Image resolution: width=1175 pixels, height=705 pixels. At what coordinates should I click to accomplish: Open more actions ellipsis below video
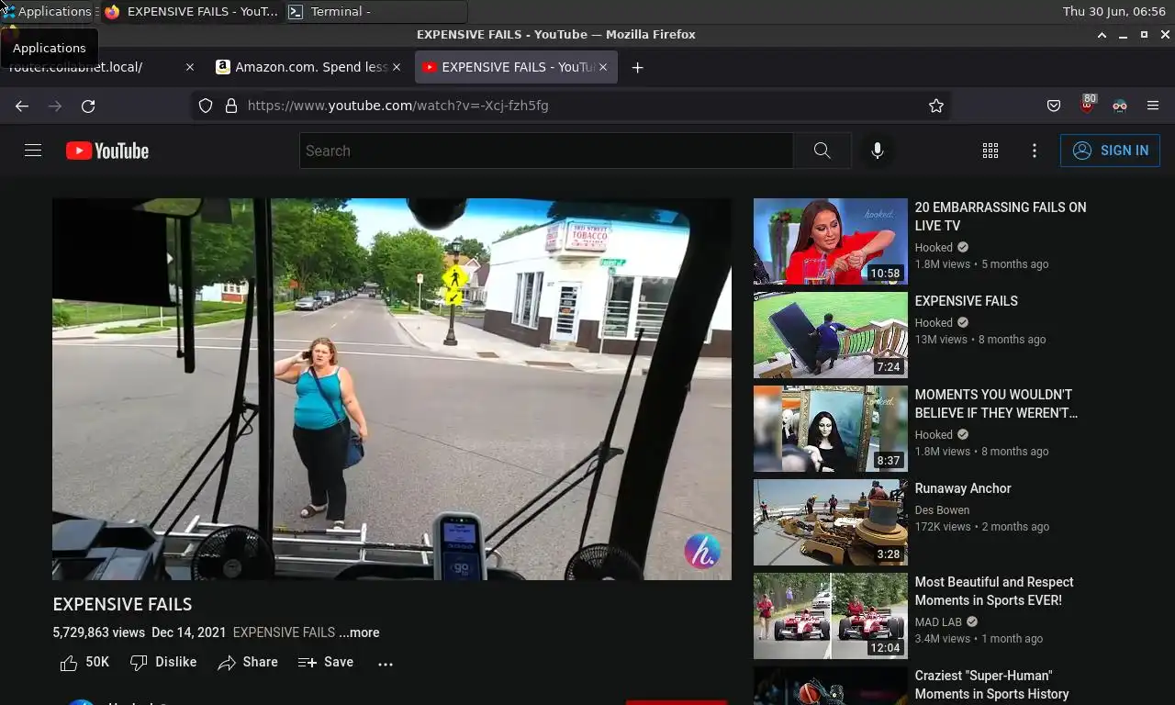pos(386,663)
